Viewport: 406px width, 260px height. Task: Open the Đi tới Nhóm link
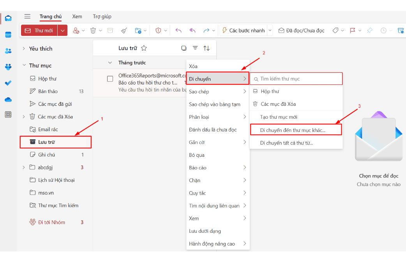(x=51, y=222)
